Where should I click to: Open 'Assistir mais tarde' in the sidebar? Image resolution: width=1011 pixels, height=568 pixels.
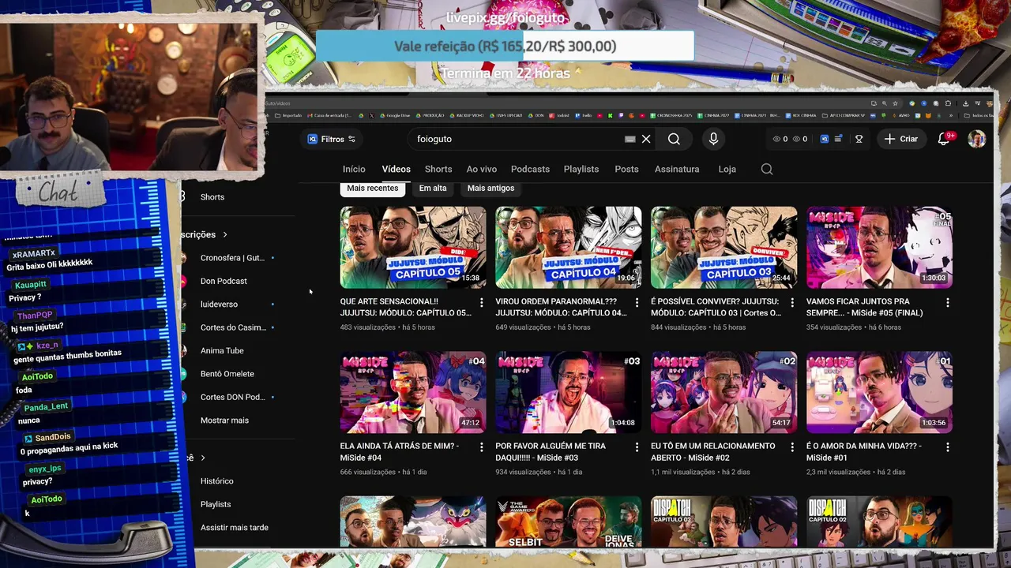235,527
